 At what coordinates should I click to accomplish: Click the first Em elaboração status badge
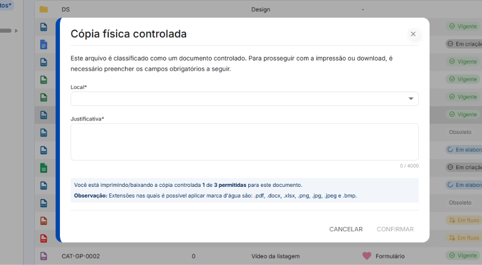(463, 149)
